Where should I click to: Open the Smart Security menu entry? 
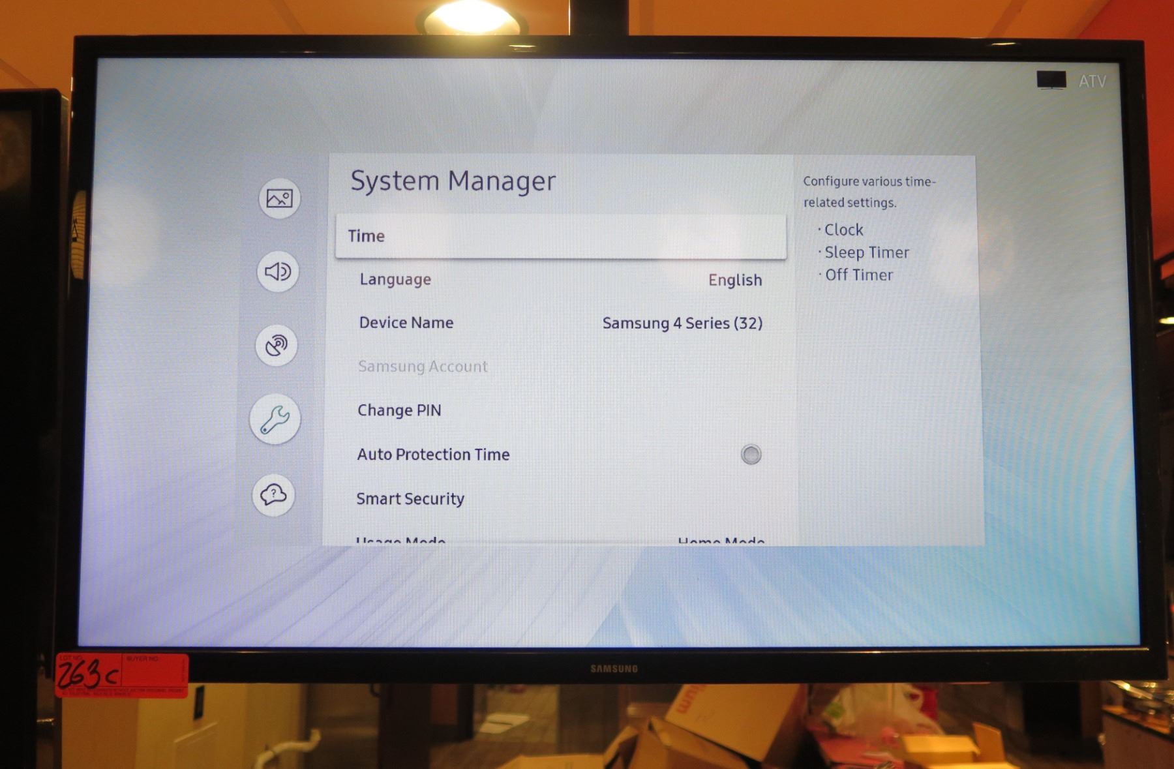[x=410, y=499]
